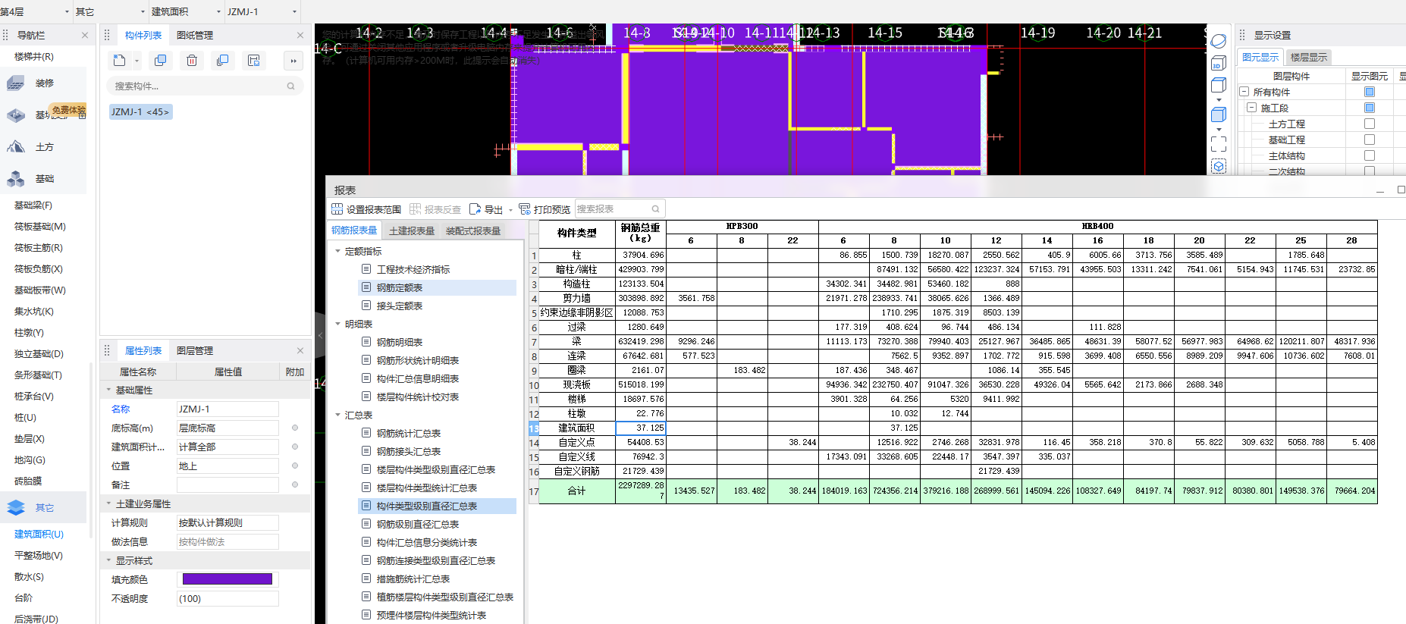Click the 不透明度 value field (100)

(x=228, y=598)
